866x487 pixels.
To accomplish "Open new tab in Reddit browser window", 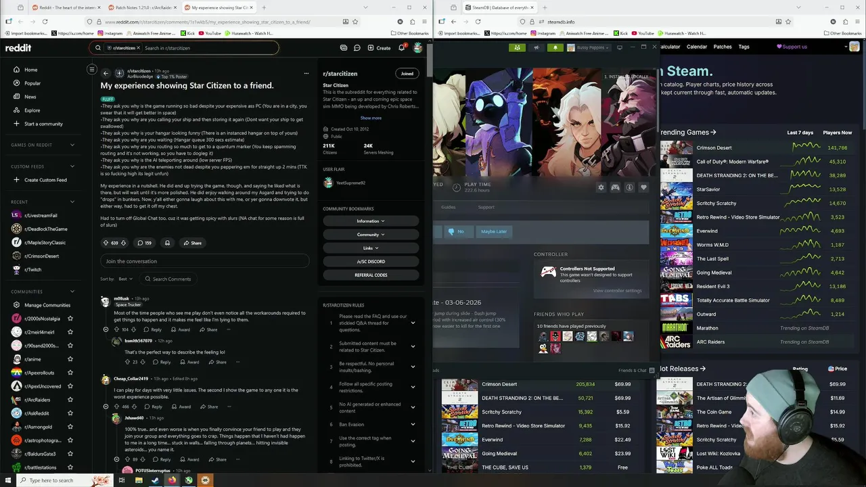I will pyautogui.click(x=264, y=7).
